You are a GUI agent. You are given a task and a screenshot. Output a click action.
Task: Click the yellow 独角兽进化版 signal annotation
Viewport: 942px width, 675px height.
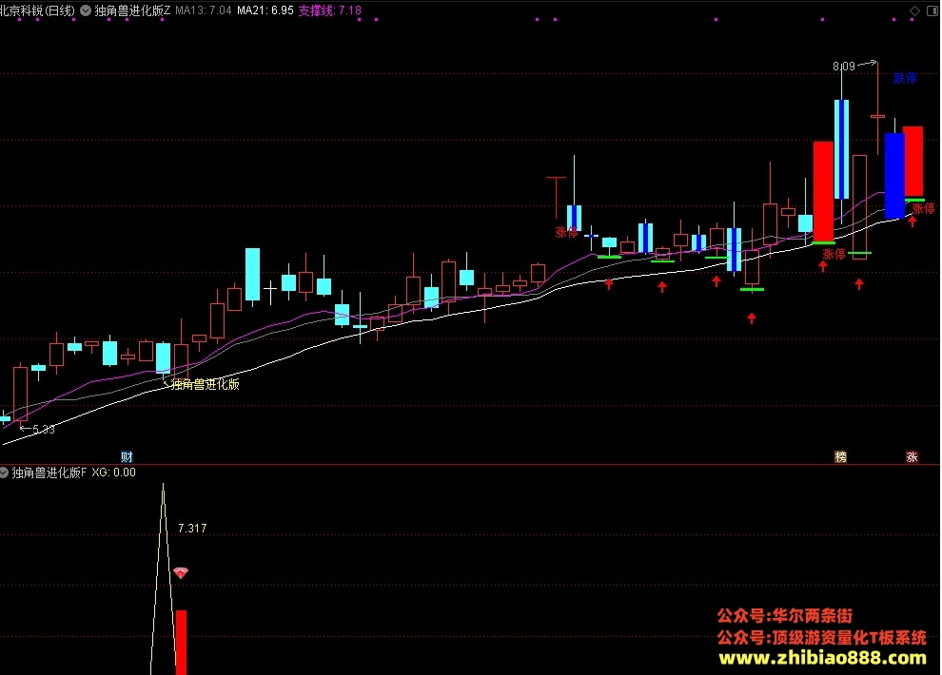pyautogui.click(x=206, y=385)
